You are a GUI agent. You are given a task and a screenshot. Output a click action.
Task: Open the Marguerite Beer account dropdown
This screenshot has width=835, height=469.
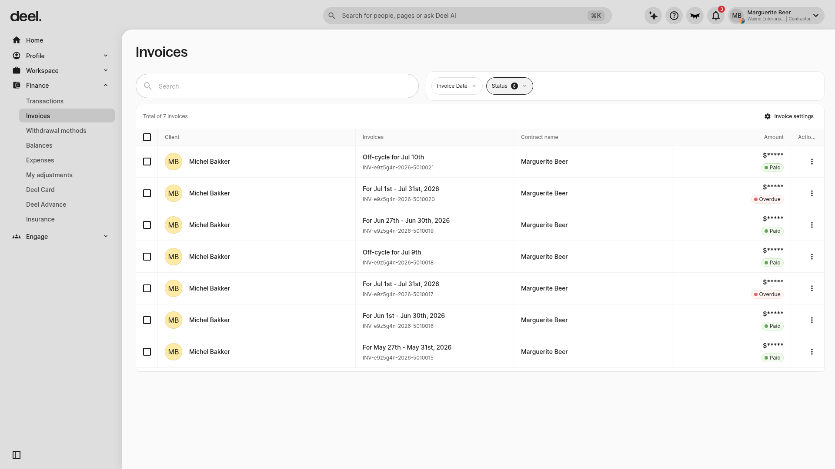(776, 16)
